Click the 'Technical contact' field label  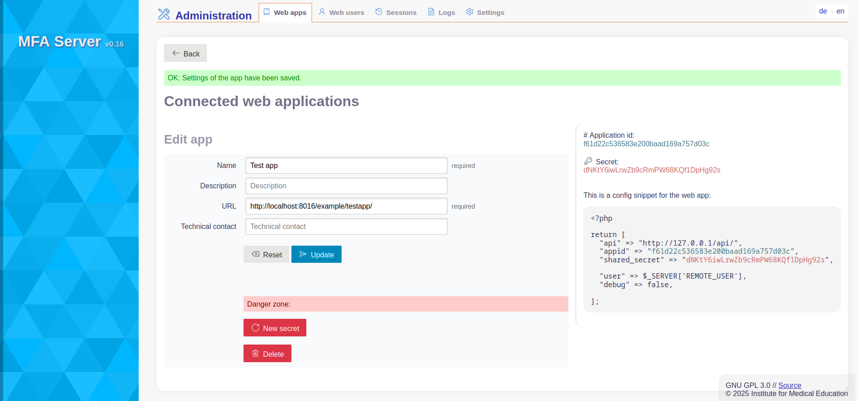click(208, 226)
